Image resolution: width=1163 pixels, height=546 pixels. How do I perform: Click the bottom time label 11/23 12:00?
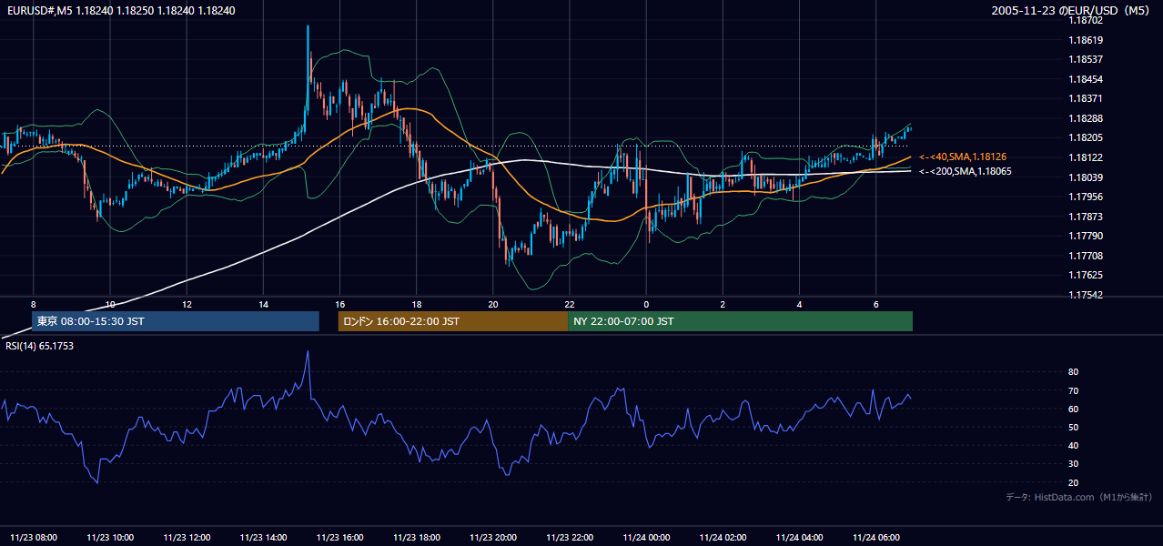pyautogui.click(x=187, y=537)
